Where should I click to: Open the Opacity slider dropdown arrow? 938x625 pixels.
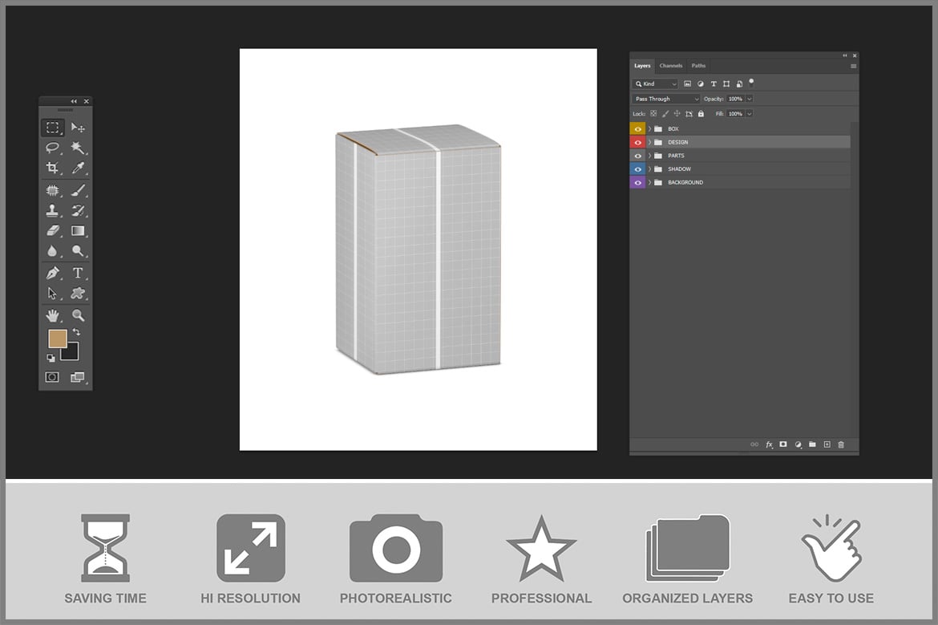coord(749,99)
